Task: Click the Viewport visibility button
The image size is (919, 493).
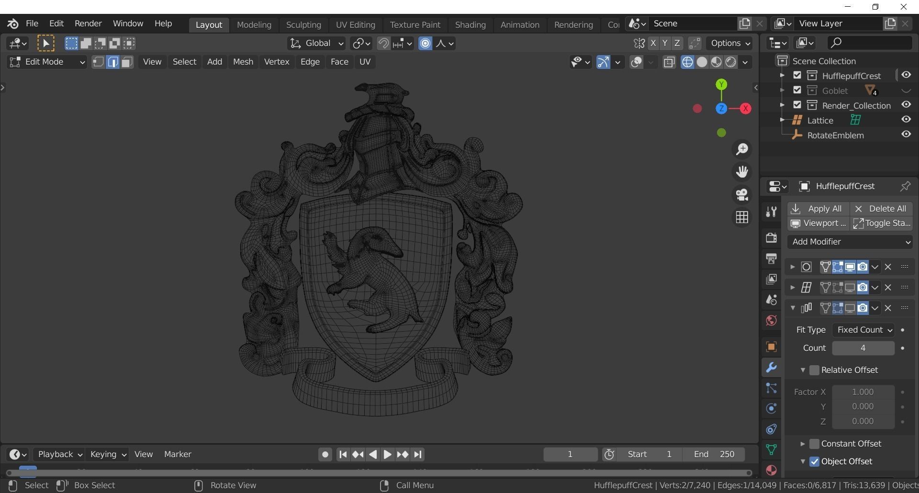Action: pos(818,224)
